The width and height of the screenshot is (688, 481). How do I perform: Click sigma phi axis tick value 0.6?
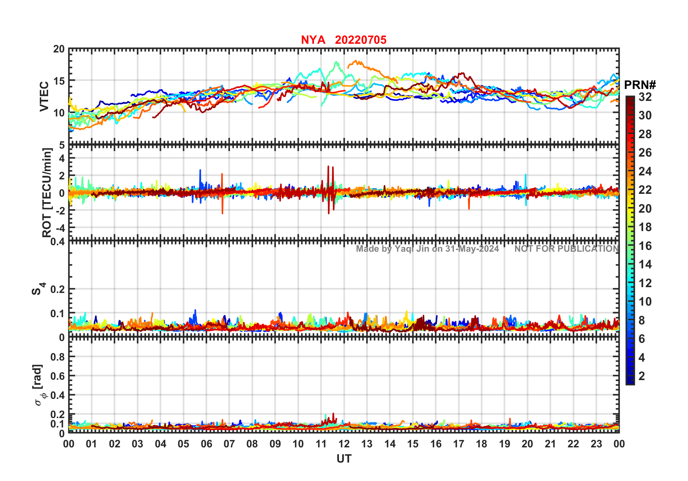[58, 376]
